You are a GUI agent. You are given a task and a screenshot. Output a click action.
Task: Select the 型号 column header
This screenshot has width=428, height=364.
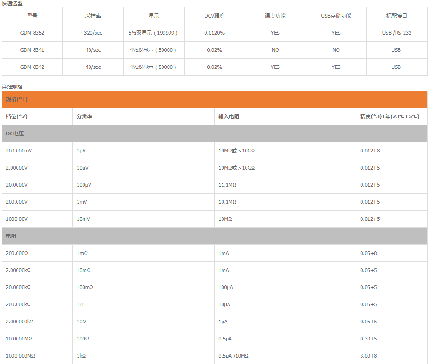click(x=32, y=16)
